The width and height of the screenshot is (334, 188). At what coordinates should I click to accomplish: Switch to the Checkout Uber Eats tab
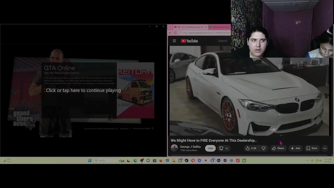tap(219, 27)
